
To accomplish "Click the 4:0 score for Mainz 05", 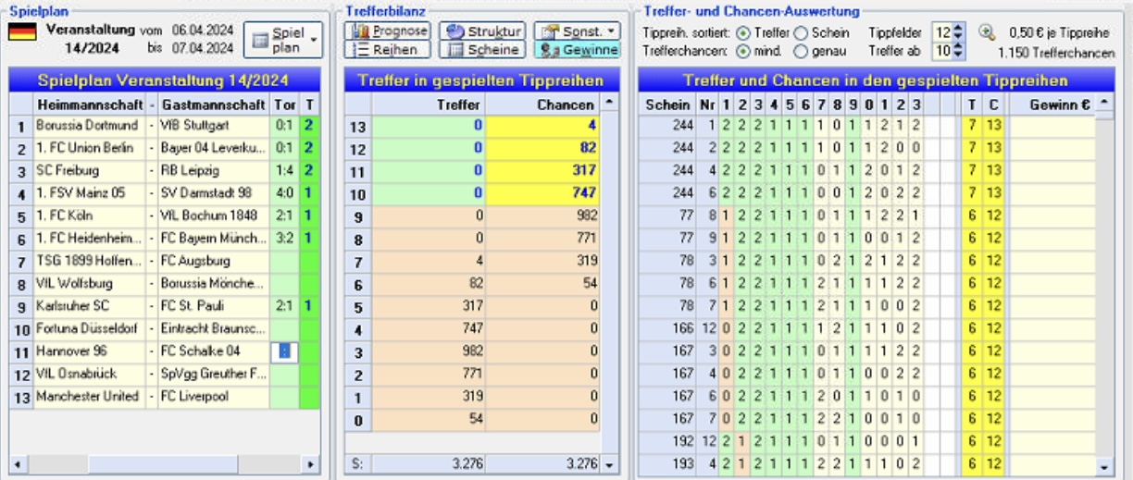I will coord(285,192).
